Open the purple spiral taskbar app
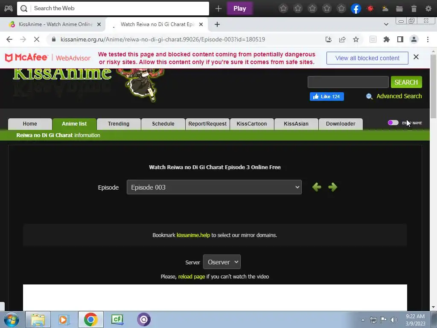Screen dimensions: 437x328 click(144, 319)
